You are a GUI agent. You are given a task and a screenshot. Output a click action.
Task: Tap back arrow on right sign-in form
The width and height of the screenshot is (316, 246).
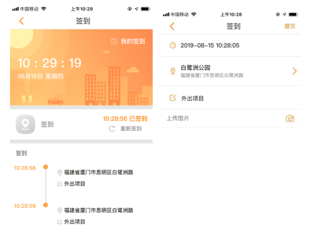172,26
